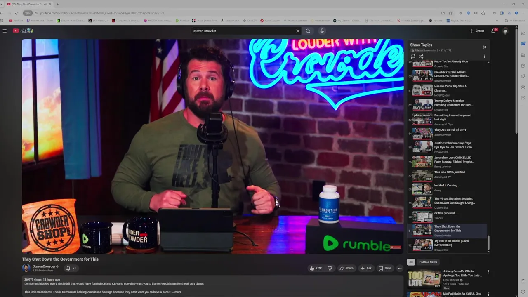Viewport: 528px width, 297px height.
Task: Open more actions ellipsis under video
Action: (399, 268)
